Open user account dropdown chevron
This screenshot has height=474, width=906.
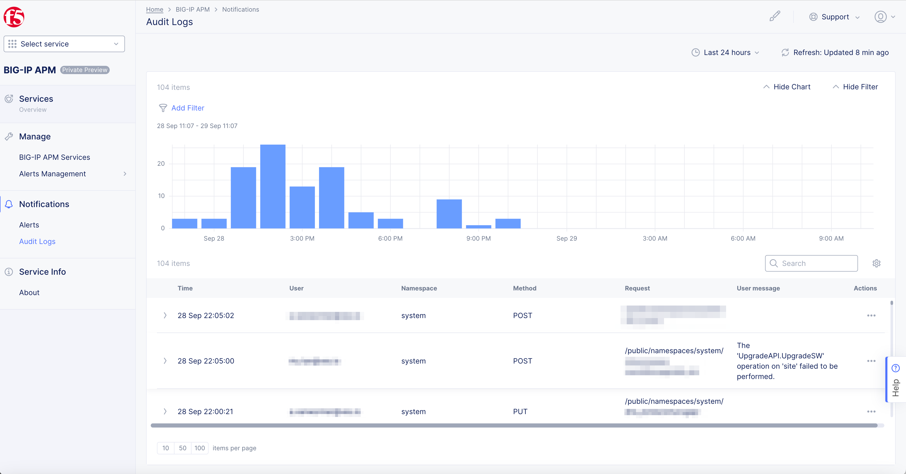(893, 17)
